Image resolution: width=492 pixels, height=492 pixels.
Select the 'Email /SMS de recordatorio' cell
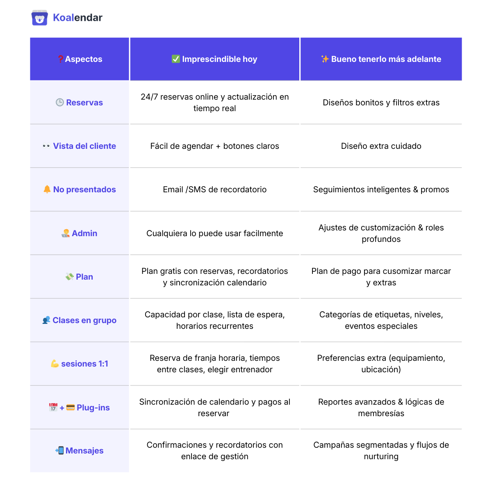point(214,189)
